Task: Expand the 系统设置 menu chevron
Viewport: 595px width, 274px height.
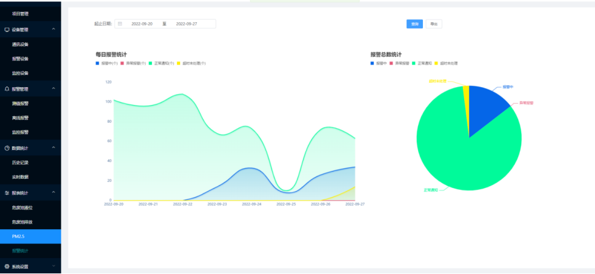Action: click(53, 267)
